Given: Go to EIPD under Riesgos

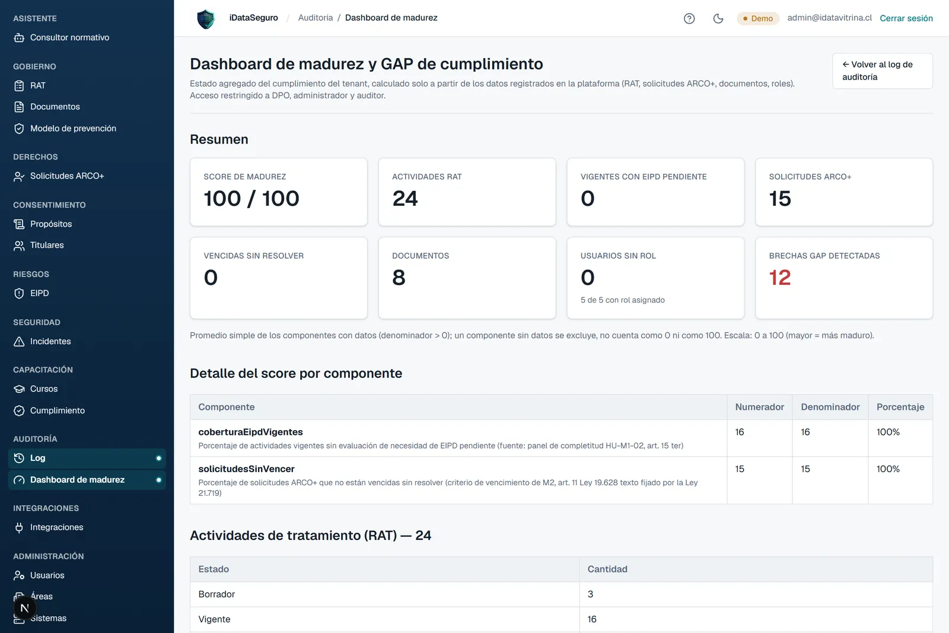Looking at the screenshot, I should [x=87, y=293].
